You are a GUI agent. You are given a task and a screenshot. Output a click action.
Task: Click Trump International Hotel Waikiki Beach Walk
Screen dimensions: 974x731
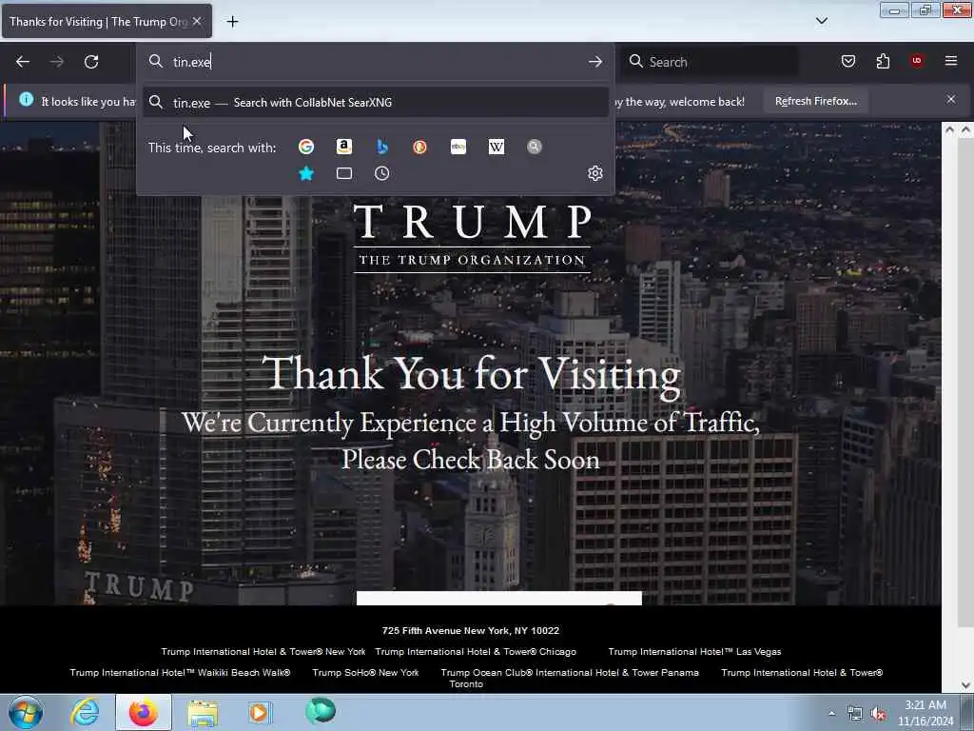(180, 673)
